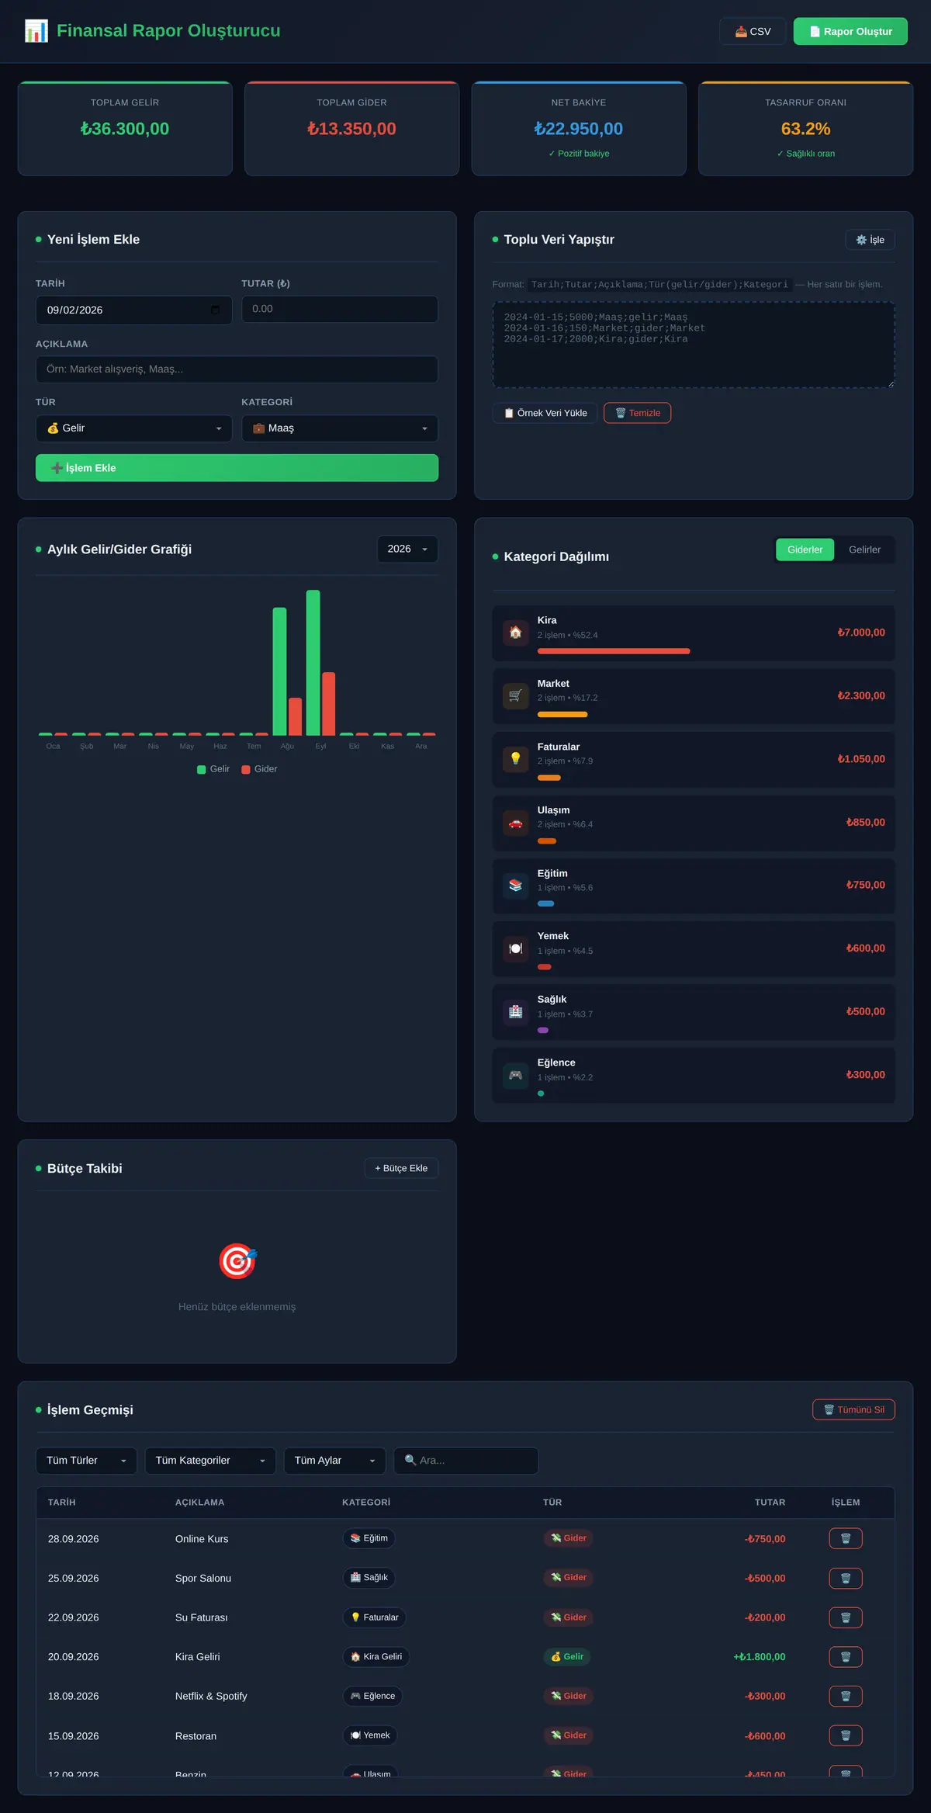Click the Eğitim category tag
The image size is (931, 1813).
(369, 1538)
